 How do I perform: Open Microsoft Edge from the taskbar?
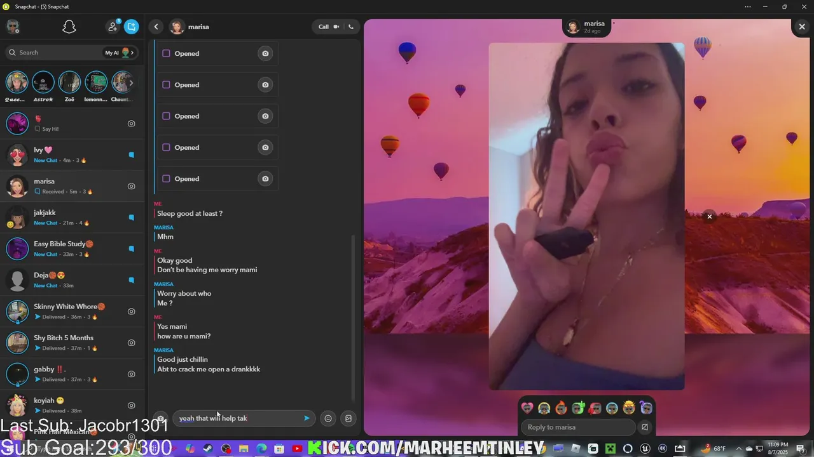pos(261,449)
